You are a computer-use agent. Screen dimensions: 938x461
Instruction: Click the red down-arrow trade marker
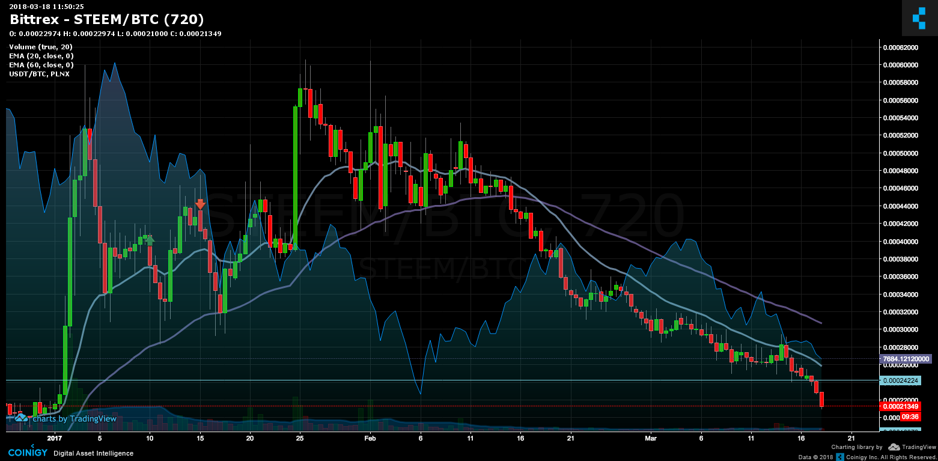pos(200,204)
